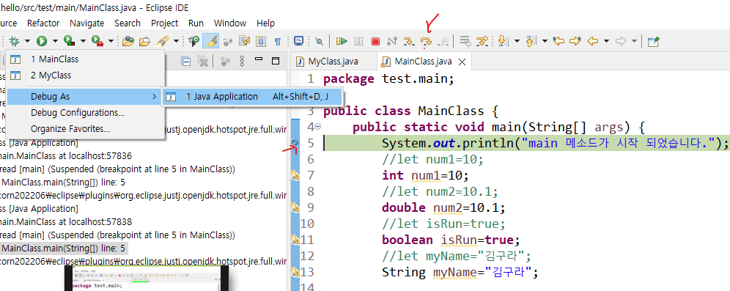Collapse All in Debug view toolbar
The image size is (730, 291).
(x=185, y=61)
